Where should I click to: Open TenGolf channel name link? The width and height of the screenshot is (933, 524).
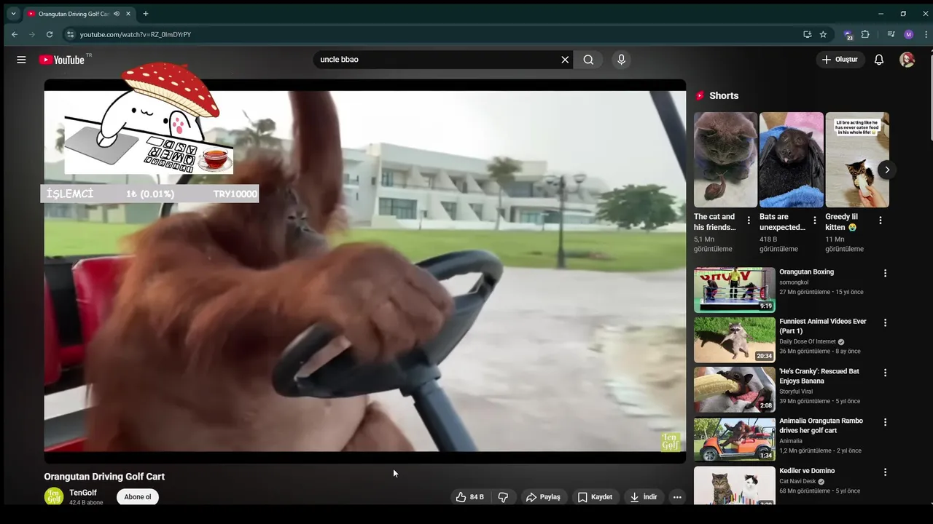coord(83,493)
